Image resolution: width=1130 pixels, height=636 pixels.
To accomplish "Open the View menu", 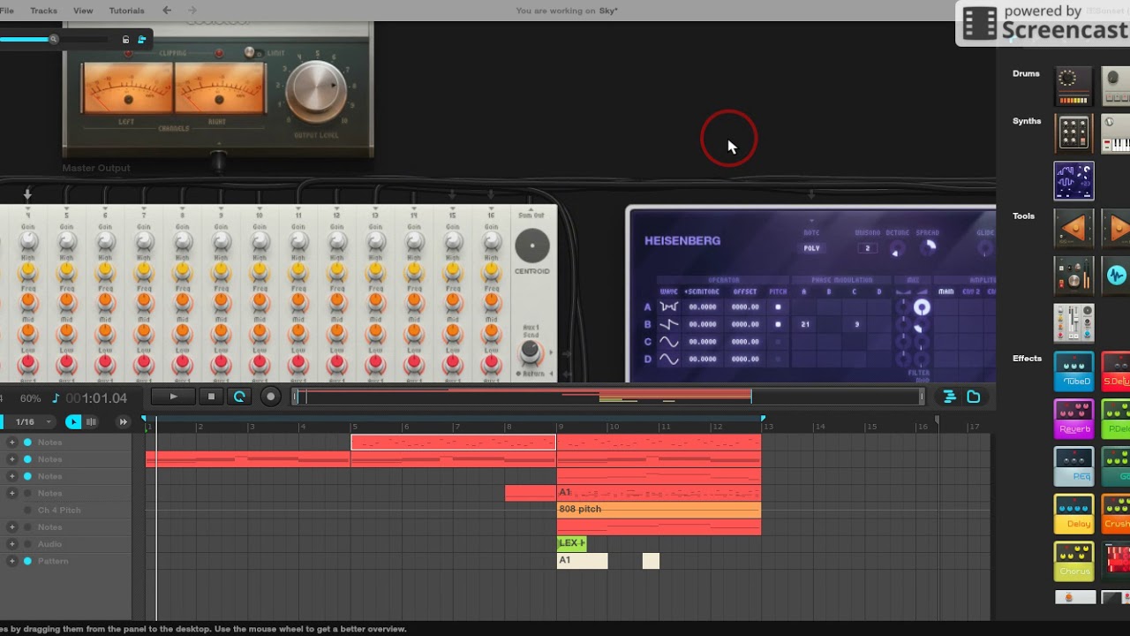I will (x=83, y=11).
